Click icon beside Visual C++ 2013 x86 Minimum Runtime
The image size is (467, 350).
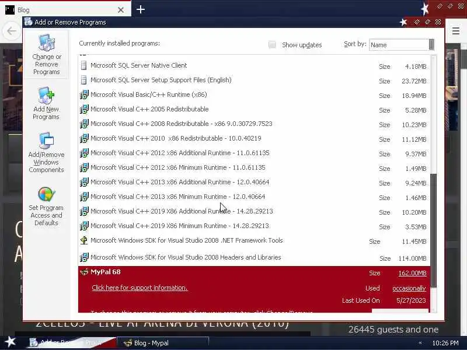point(84,197)
